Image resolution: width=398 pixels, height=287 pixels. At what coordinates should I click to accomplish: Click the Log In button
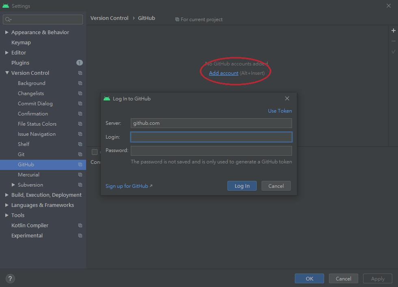coord(242,186)
